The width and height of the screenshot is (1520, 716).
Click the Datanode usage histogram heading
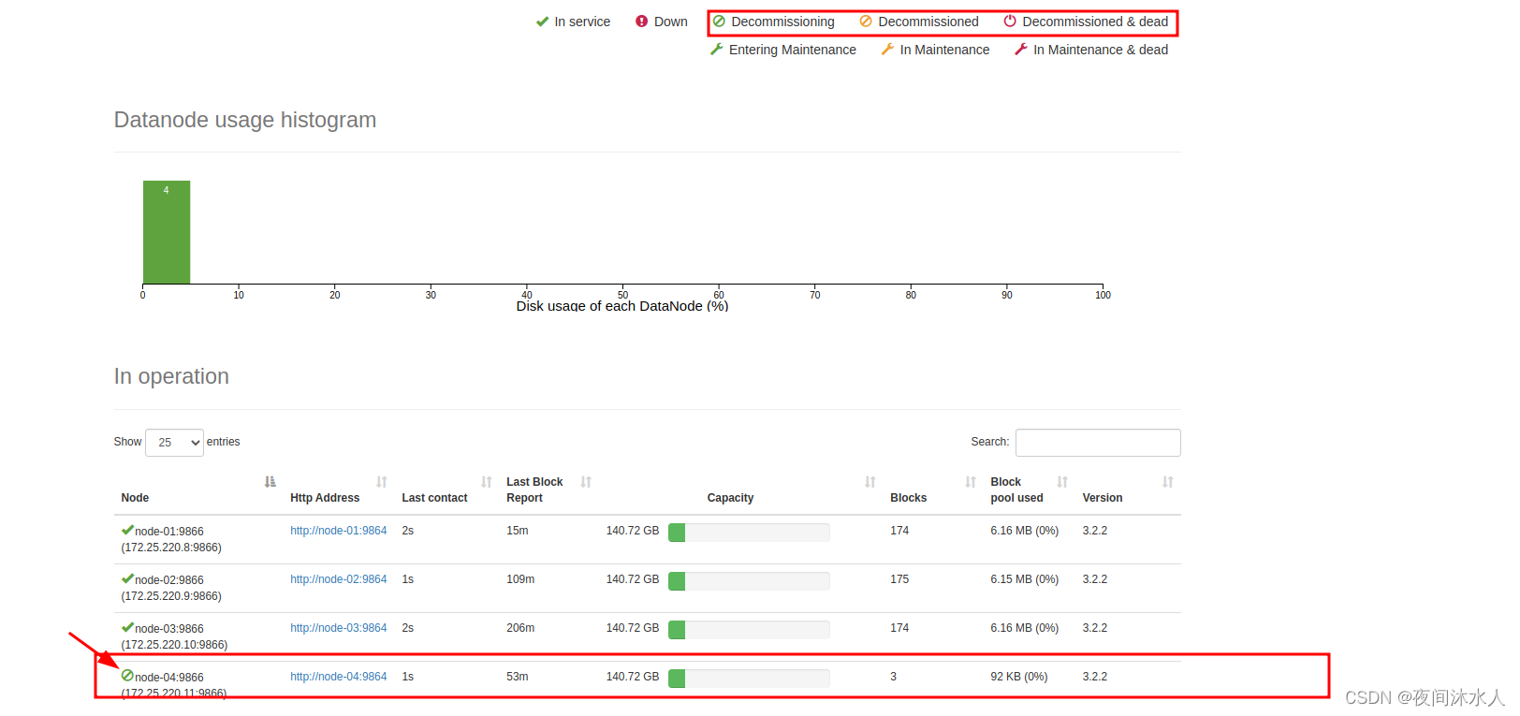[245, 120]
